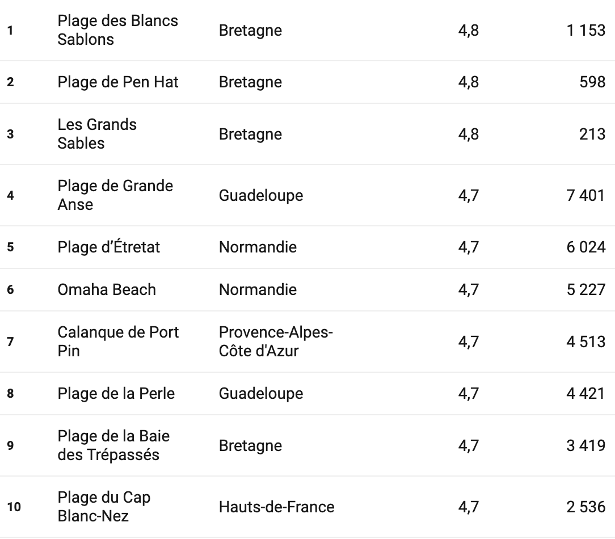615x539 pixels.
Task: Click Calanque de Port Pin name
Action: pos(118,342)
